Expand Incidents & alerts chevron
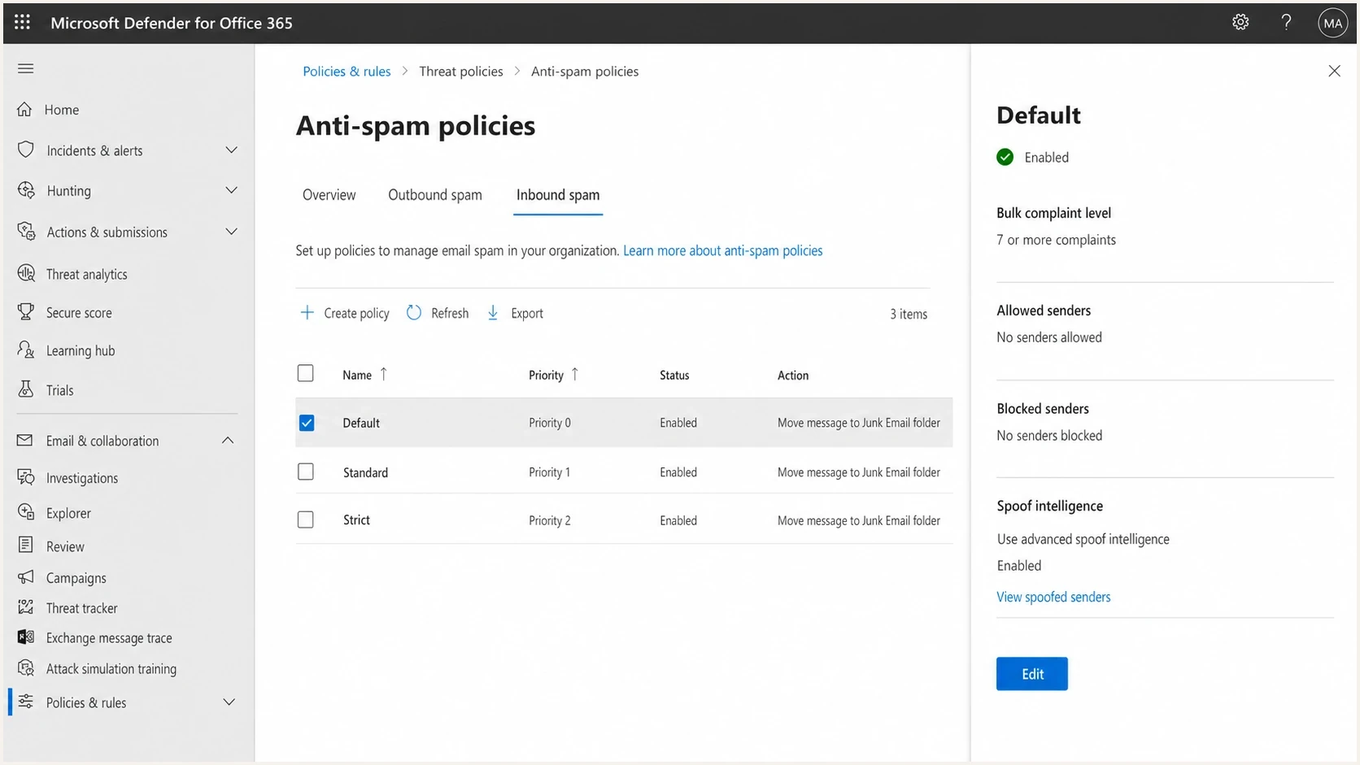The height and width of the screenshot is (765, 1360). pos(231,150)
